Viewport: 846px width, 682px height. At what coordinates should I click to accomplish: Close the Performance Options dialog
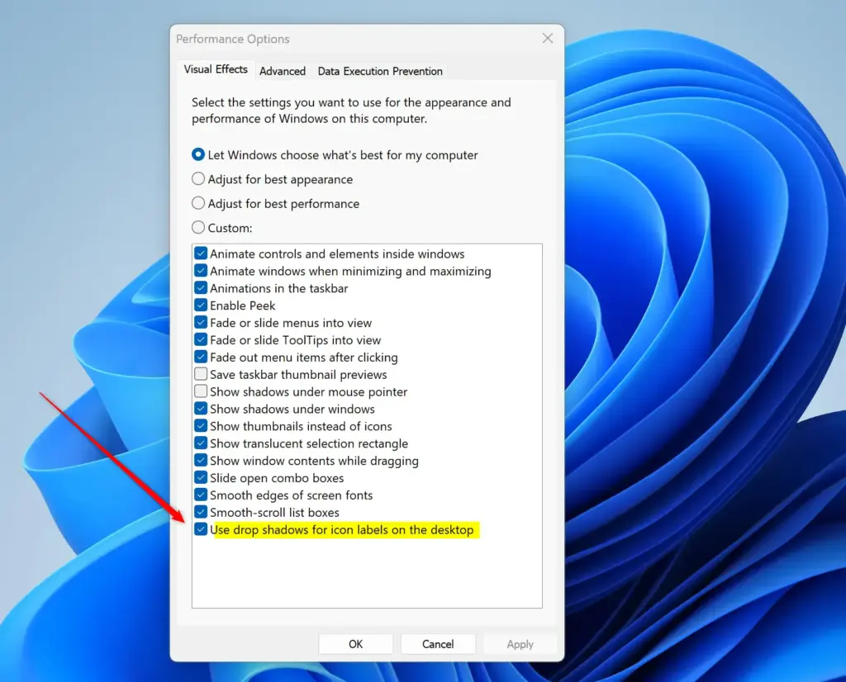[548, 38]
